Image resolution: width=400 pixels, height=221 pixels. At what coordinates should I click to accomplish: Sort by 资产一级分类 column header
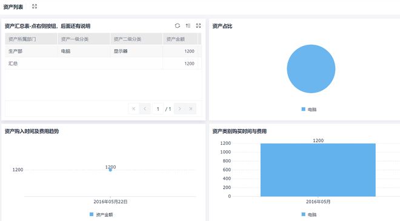point(84,39)
